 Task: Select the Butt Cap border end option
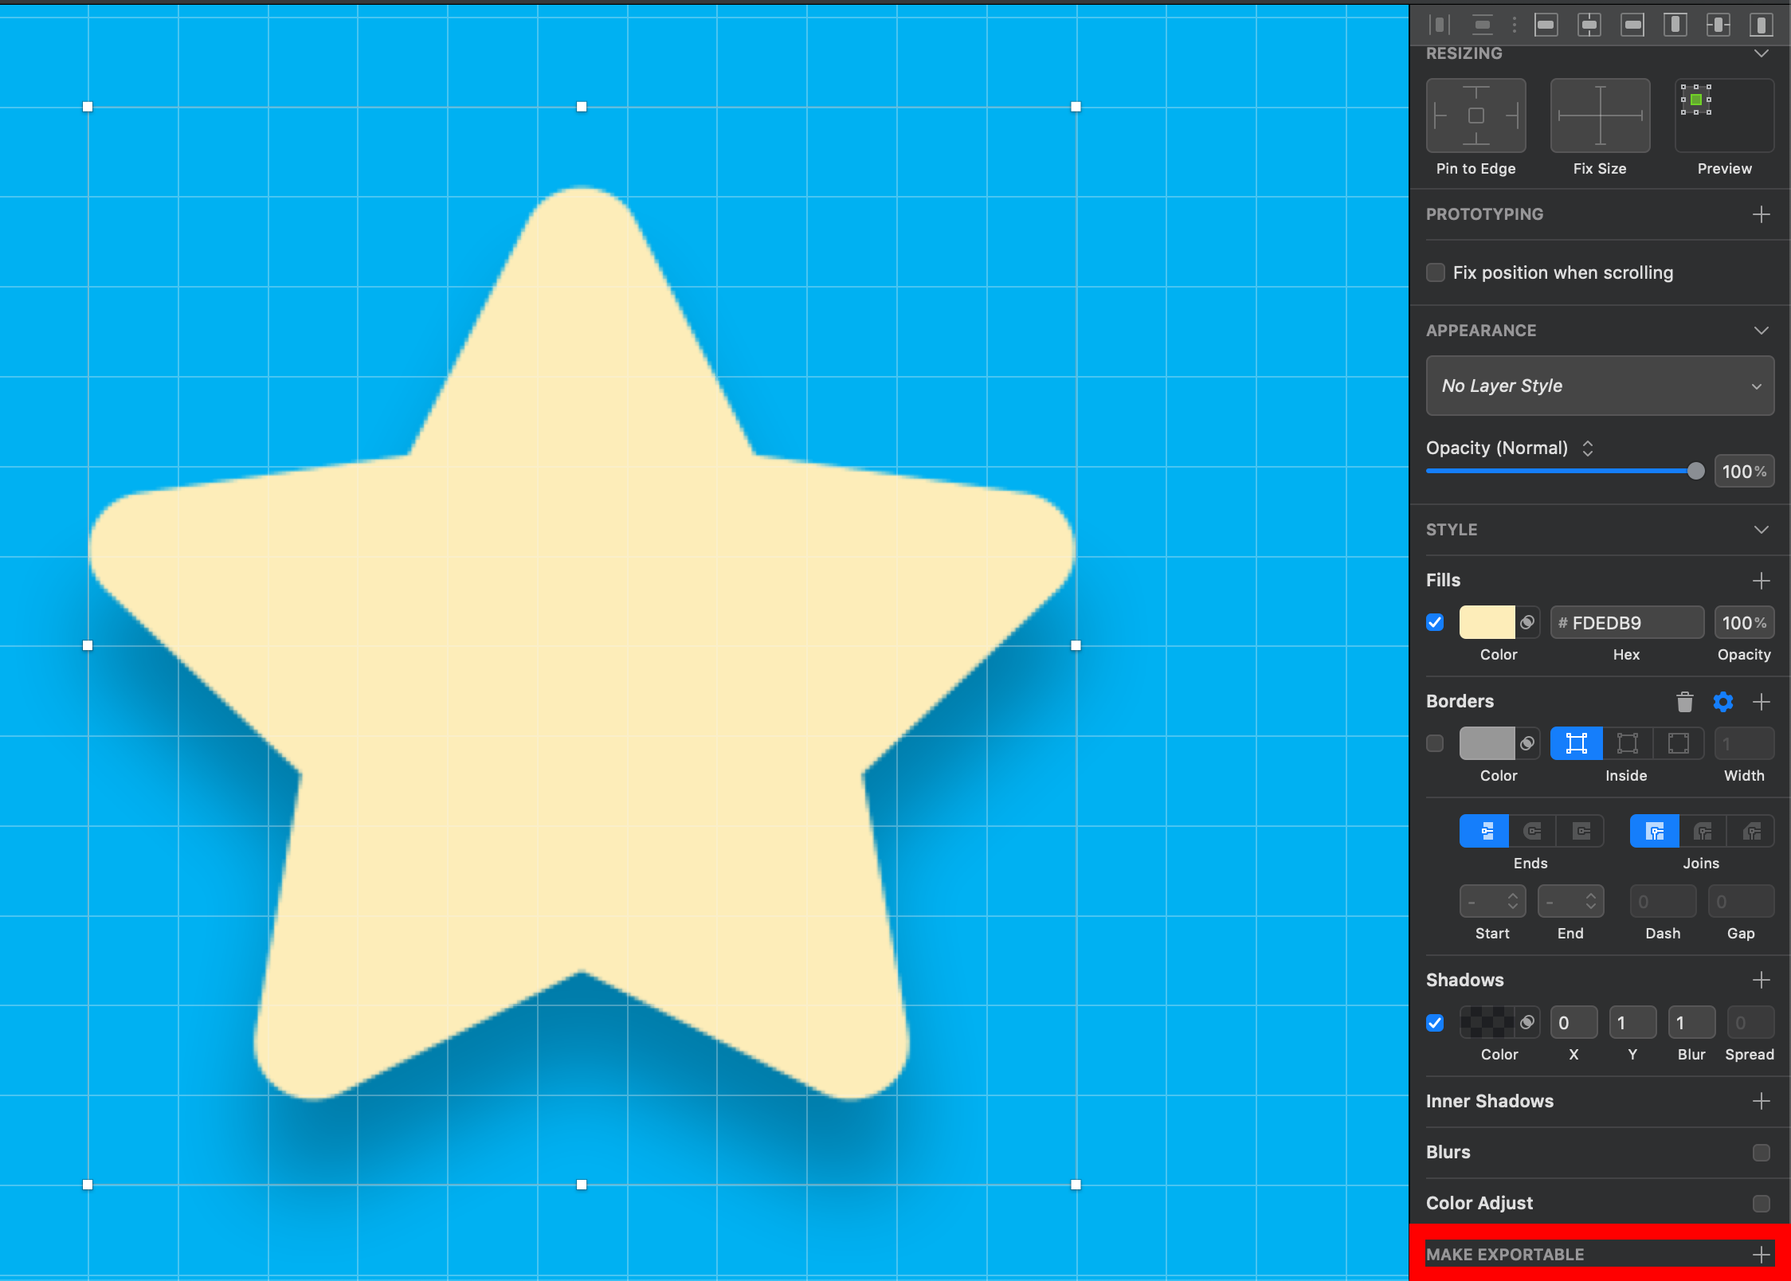pyautogui.click(x=1487, y=831)
